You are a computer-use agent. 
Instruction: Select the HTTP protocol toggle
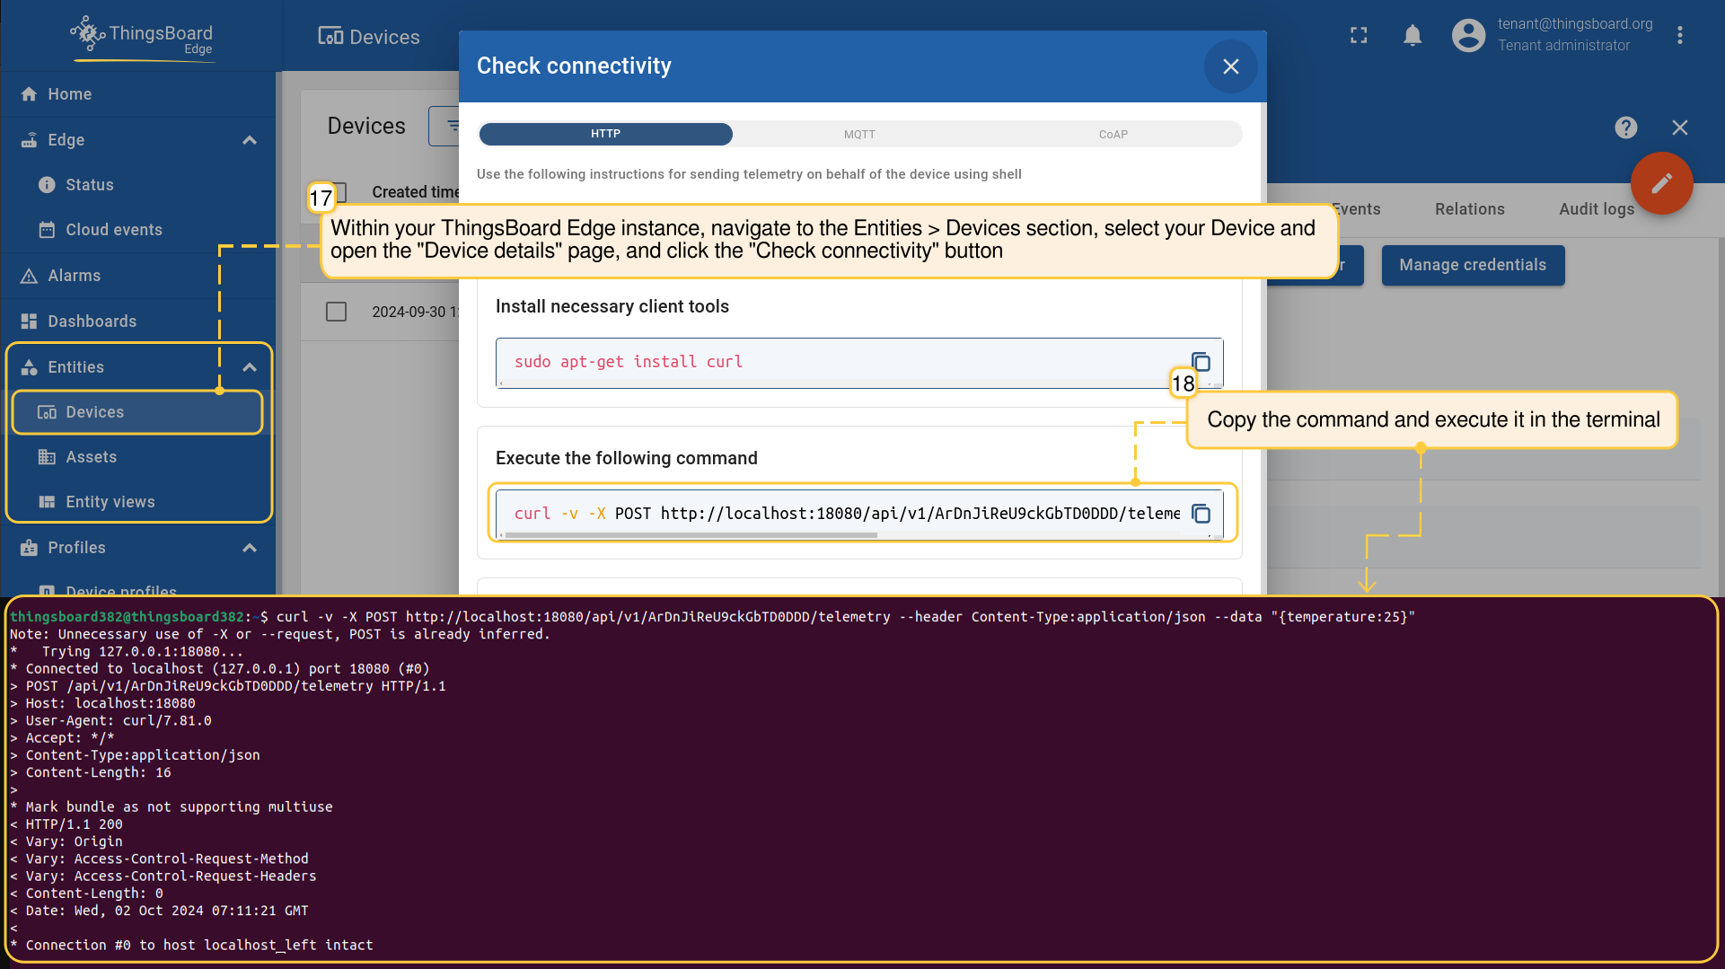click(x=606, y=134)
